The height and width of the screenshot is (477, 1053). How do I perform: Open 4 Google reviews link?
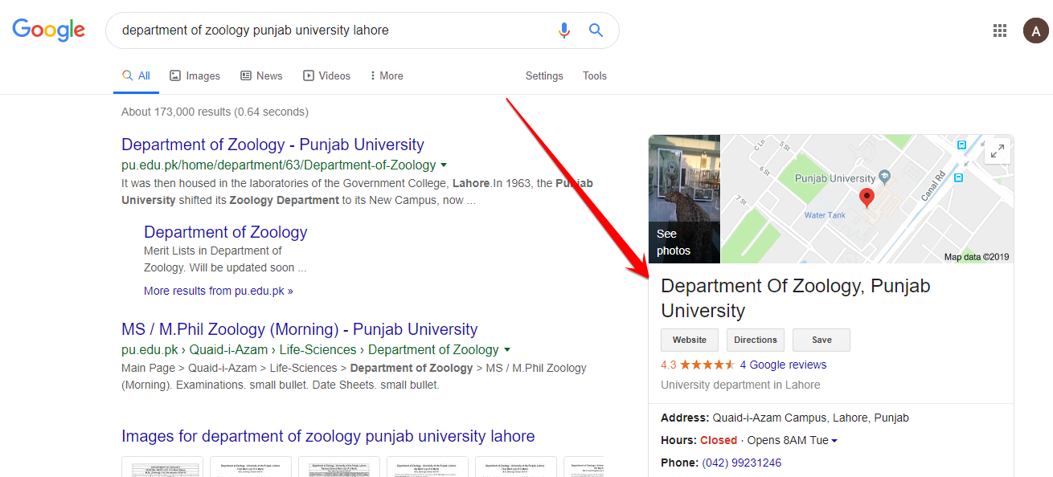point(783,365)
